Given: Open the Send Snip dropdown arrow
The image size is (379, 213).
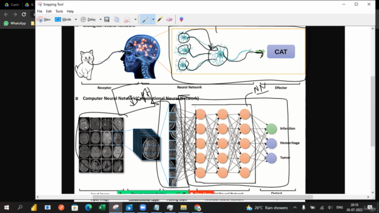Looking at the screenshot, I should click(x=136, y=20).
